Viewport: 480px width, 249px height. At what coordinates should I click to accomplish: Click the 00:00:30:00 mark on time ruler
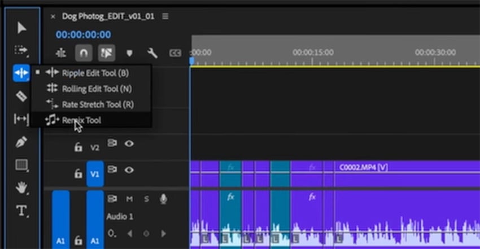435,53
